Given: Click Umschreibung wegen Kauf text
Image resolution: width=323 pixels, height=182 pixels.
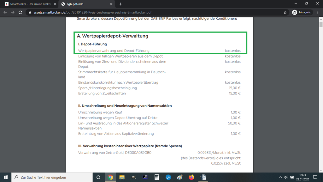Looking at the screenshot, I should (x=100, y=112).
